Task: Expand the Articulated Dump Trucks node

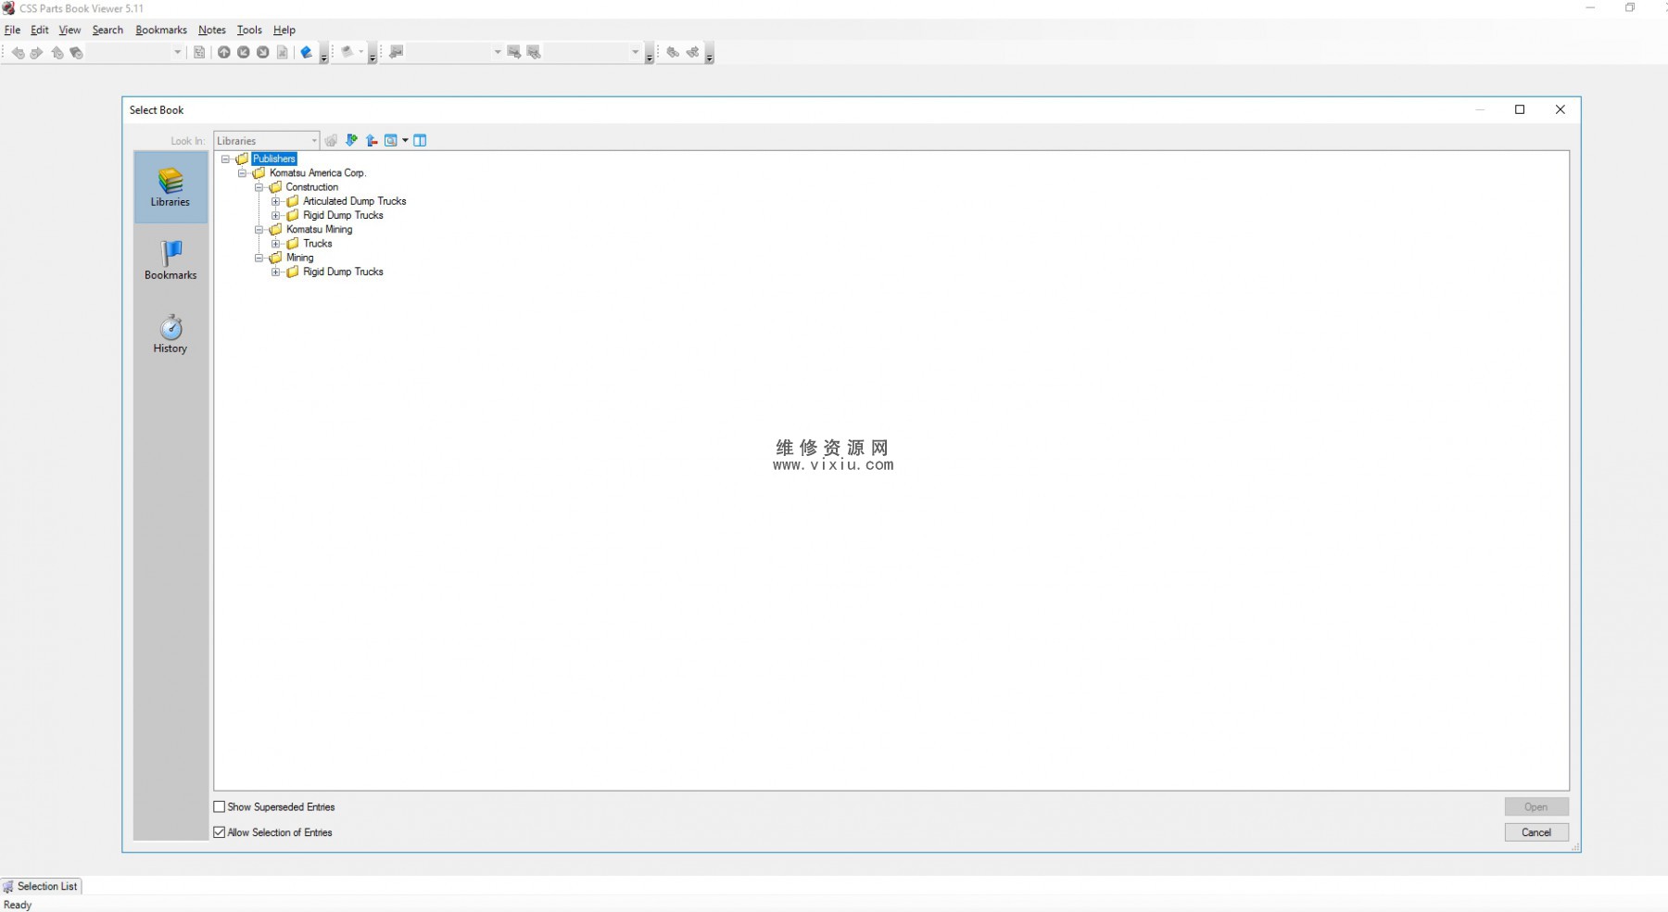Action: click(x=275, y=201)
